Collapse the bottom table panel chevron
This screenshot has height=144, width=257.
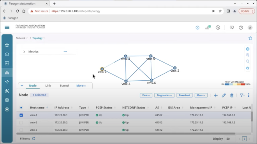pyautogui.click(x=22, y=85)
